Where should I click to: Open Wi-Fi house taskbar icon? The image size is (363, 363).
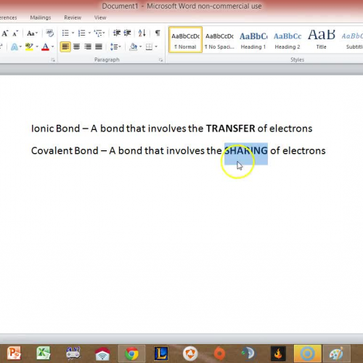[102, 354]
